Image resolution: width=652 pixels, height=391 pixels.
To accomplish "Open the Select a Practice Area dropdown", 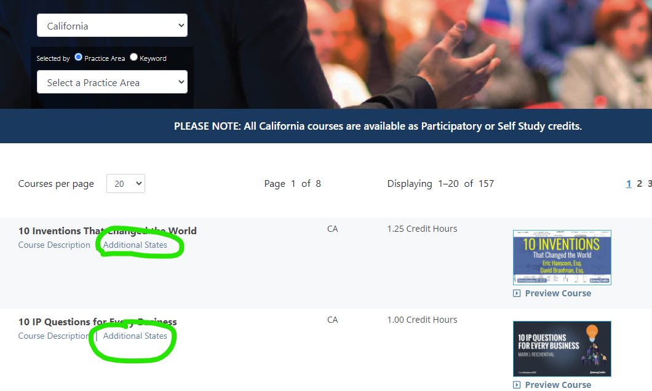I will click(112, 82).
